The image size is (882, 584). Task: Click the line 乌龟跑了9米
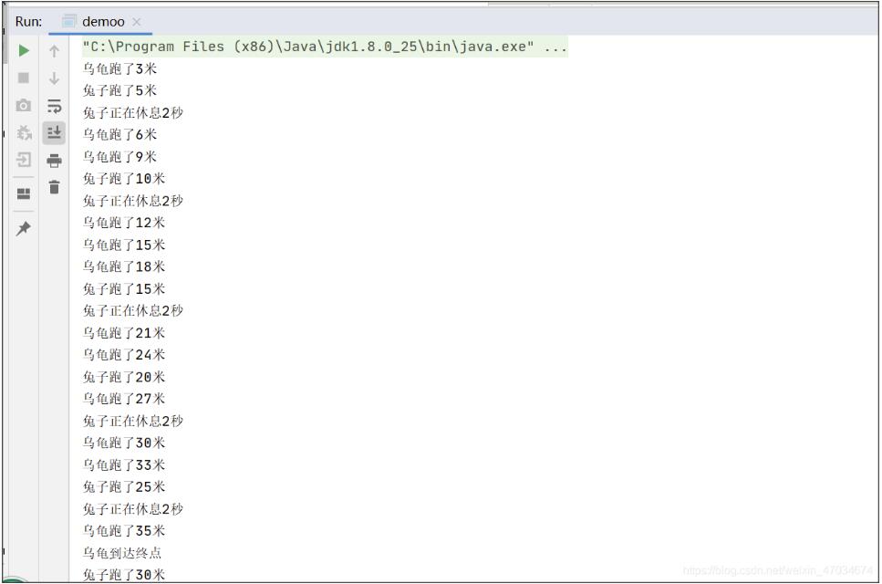pyautogui.click(x=119, y=156)
